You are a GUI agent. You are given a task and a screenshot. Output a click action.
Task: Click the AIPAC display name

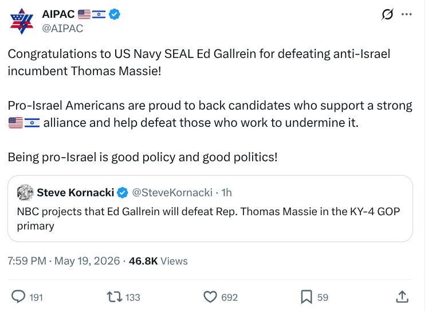[58, 14]
